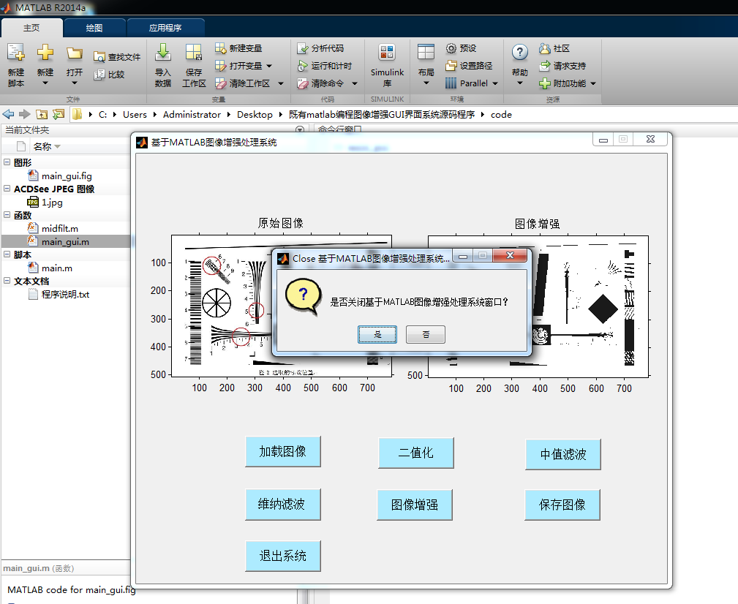Select main_gui.m in file list
The width and height of the screenshot is (738, 604).
[66, 241]
